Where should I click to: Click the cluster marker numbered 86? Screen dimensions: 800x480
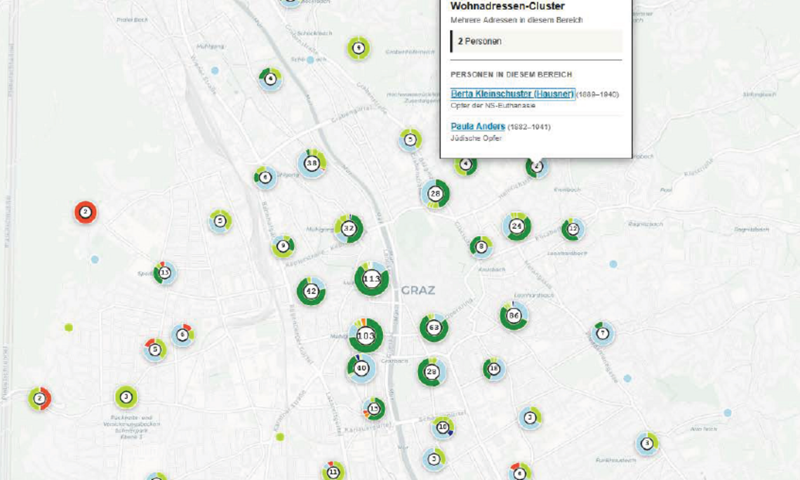pos(514,315)
